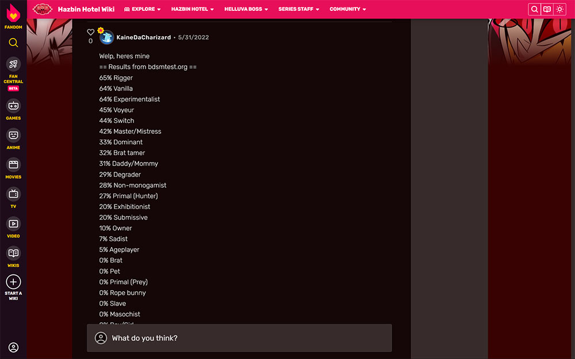The width and height of the screenshot is (575, 359).
Task: Open the TV section icon
Action: point(13,194)
